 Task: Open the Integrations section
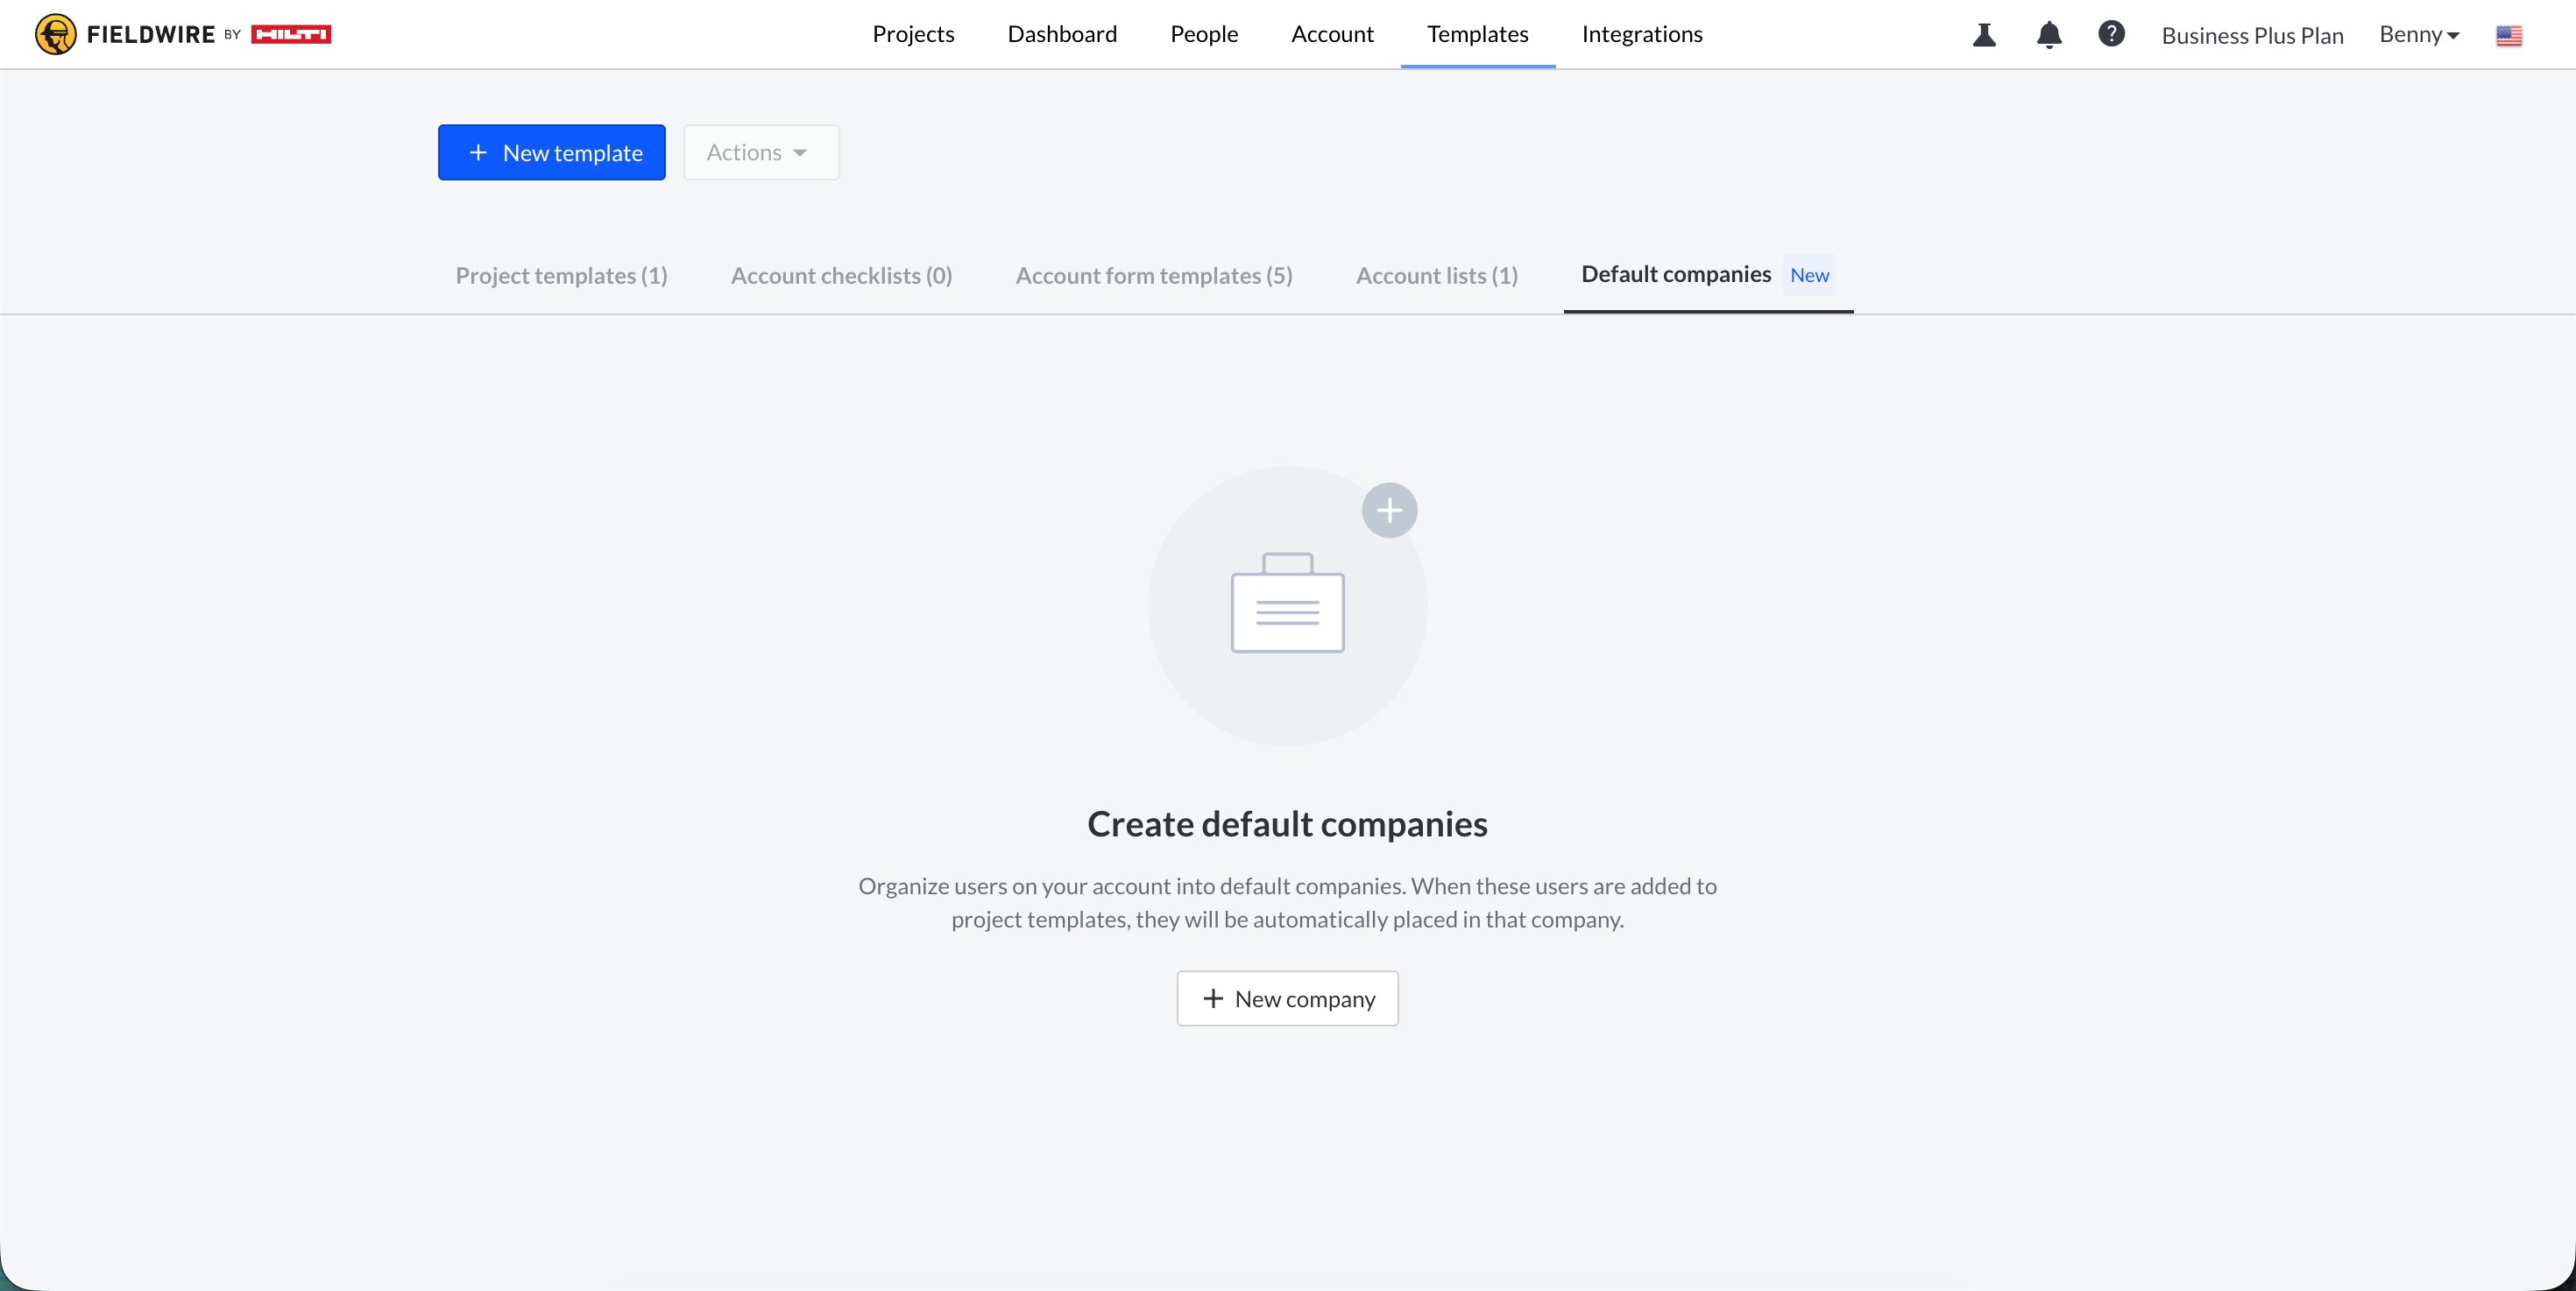pos(1642,34)
